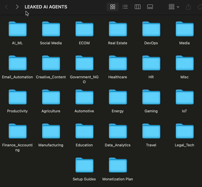Select the Healthcare folder icon

point(118,63)
